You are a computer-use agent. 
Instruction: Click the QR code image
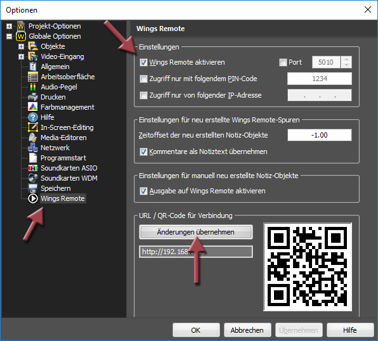coord(308,267)
